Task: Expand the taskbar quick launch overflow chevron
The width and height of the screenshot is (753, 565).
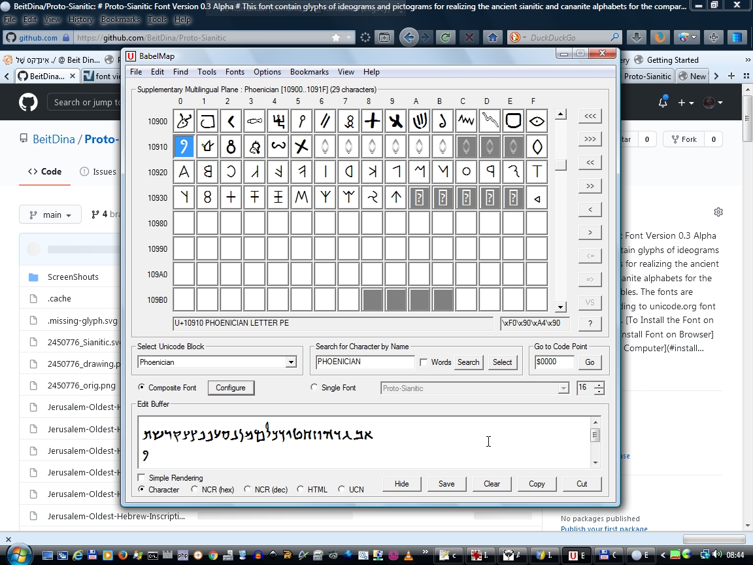Action: [x=425, y=552]
